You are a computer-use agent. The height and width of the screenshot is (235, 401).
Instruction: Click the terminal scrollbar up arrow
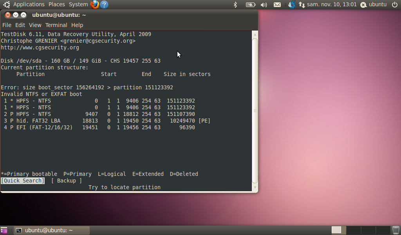coord(255,34)
